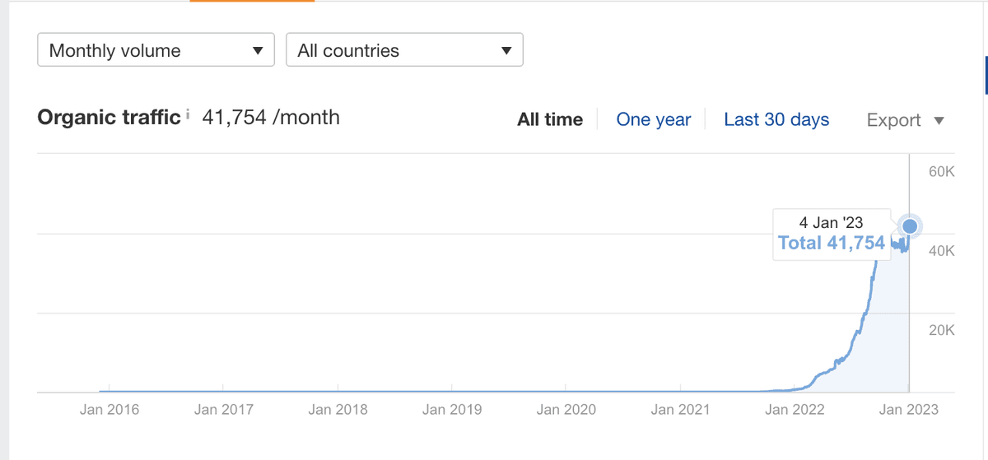Click the 40K y-axis label
Image resolution: width=988 pixels, height=460 pixels.
[x=941, y=251]
